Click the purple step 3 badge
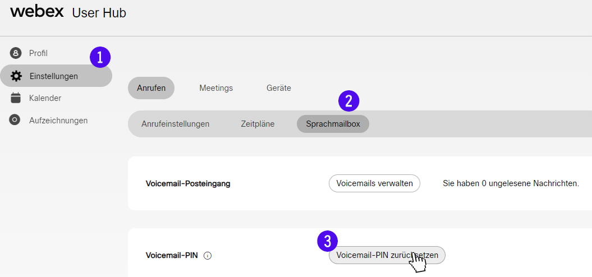This screenshot has height=277, width=592. click(x=327, y=241)
